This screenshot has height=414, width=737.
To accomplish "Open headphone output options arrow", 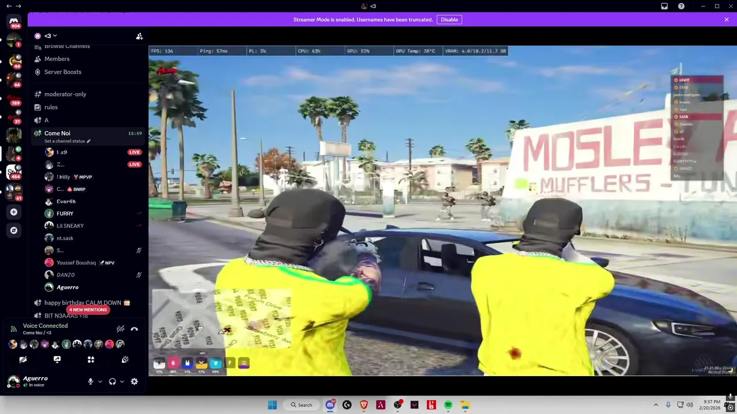I will [x=122, y=381].
